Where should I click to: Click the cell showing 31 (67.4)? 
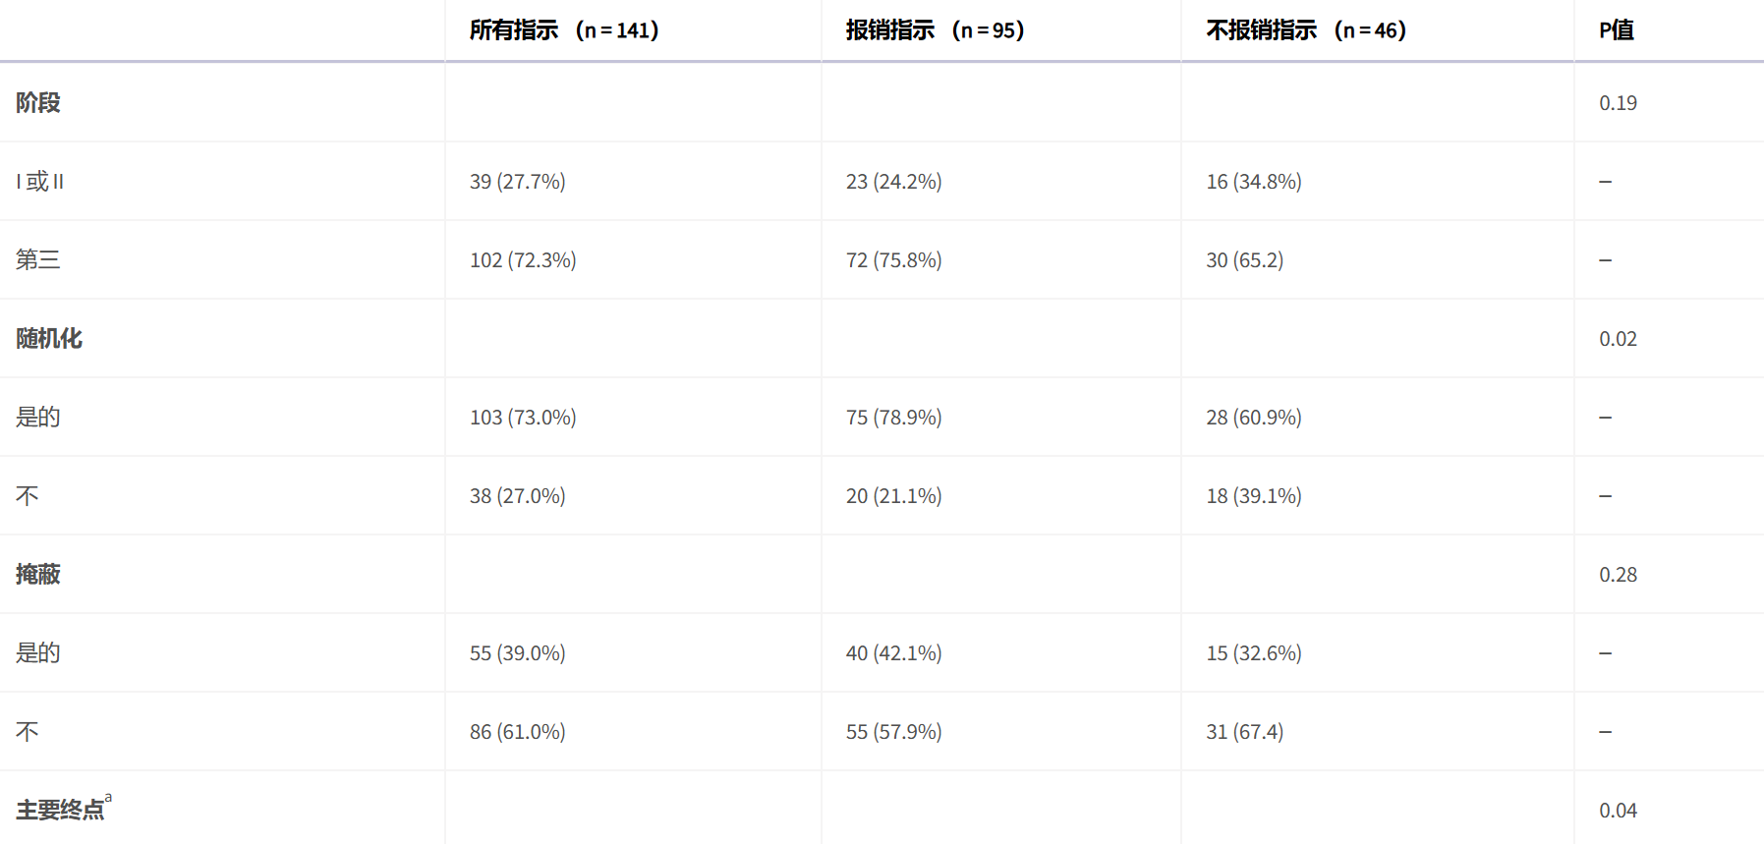pos(1245,732)
